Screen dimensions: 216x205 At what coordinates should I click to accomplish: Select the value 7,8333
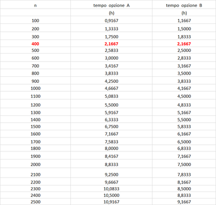tap(184, 175)
